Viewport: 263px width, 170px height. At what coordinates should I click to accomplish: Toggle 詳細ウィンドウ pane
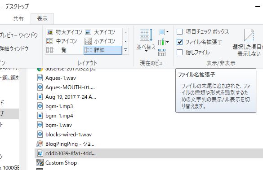(x=14, y=49)
